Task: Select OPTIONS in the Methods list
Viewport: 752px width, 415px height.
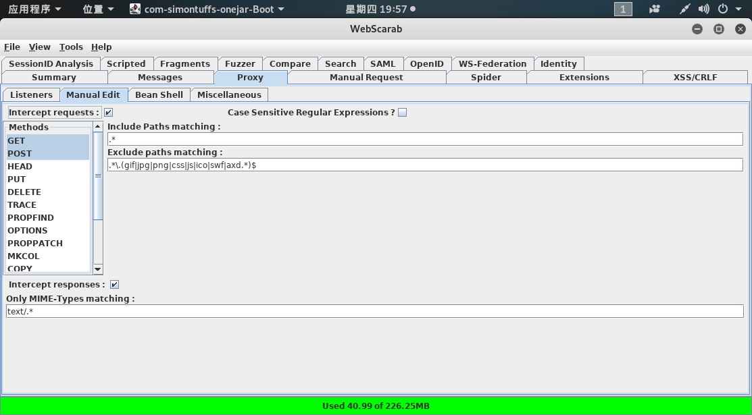Action: 48,231
